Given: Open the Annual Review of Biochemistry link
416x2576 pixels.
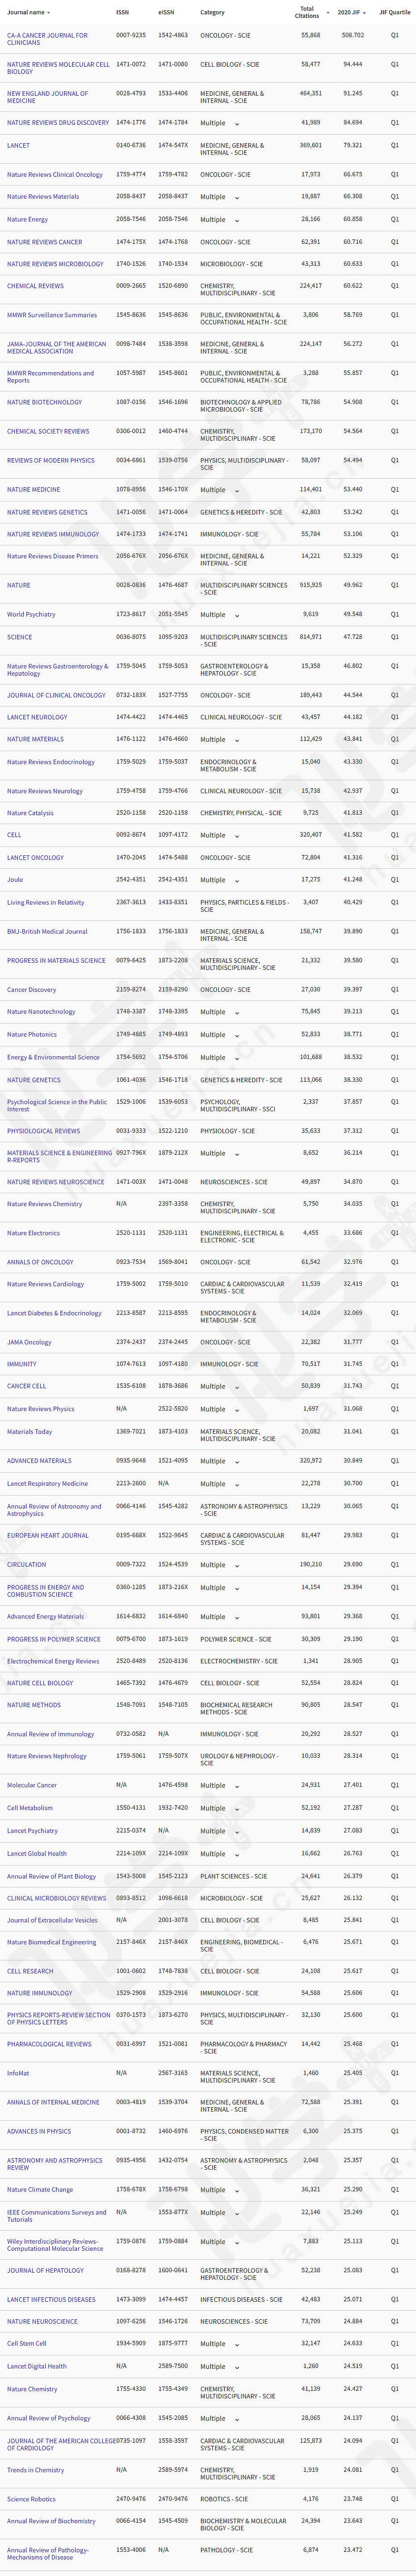Looking at the screenshot, I should coord(51,2521).
